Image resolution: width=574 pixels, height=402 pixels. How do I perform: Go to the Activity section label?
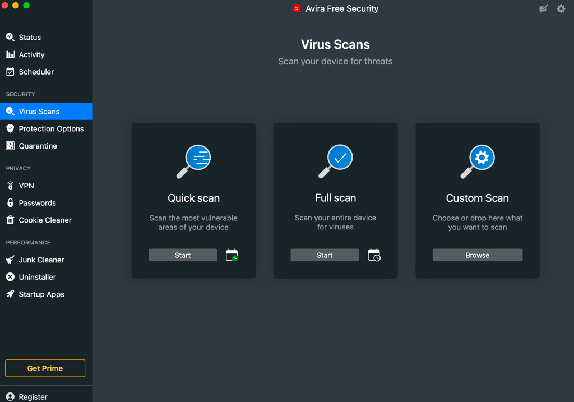pos(32,54)
